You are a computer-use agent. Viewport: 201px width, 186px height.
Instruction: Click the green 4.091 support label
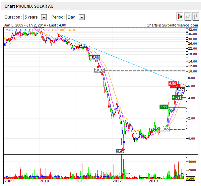(177, 97)
